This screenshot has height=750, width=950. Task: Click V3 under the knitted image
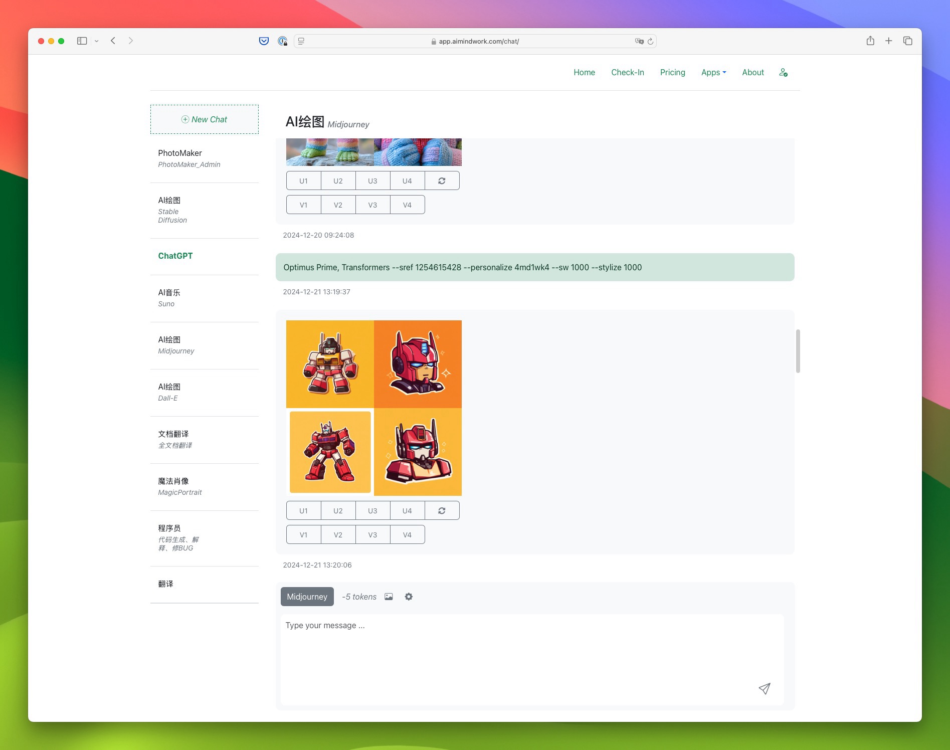pos(372,205)
